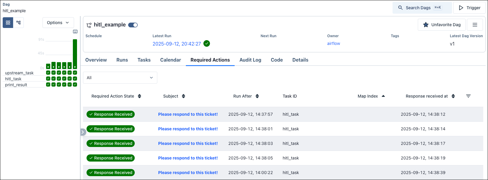Click the filter icon in table header

[468, 96]
